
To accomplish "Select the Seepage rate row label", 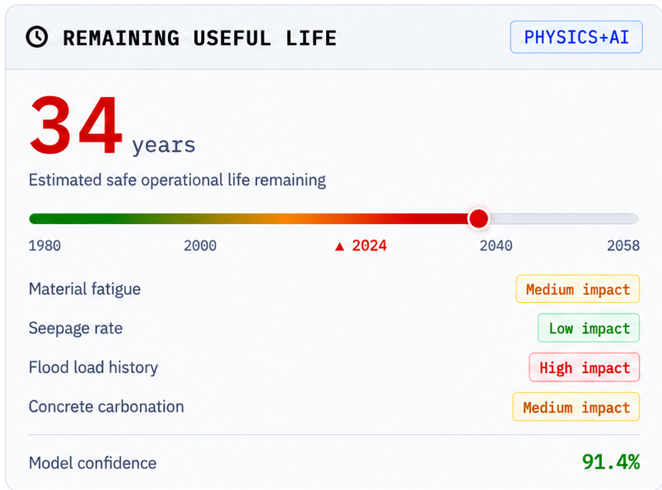I will pos(76,329).
